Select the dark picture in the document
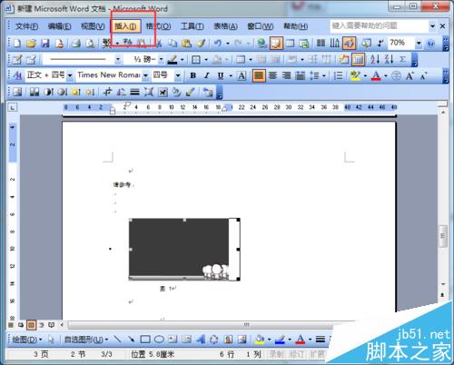This screenshot has width=454, height=365. pos(184,250)
